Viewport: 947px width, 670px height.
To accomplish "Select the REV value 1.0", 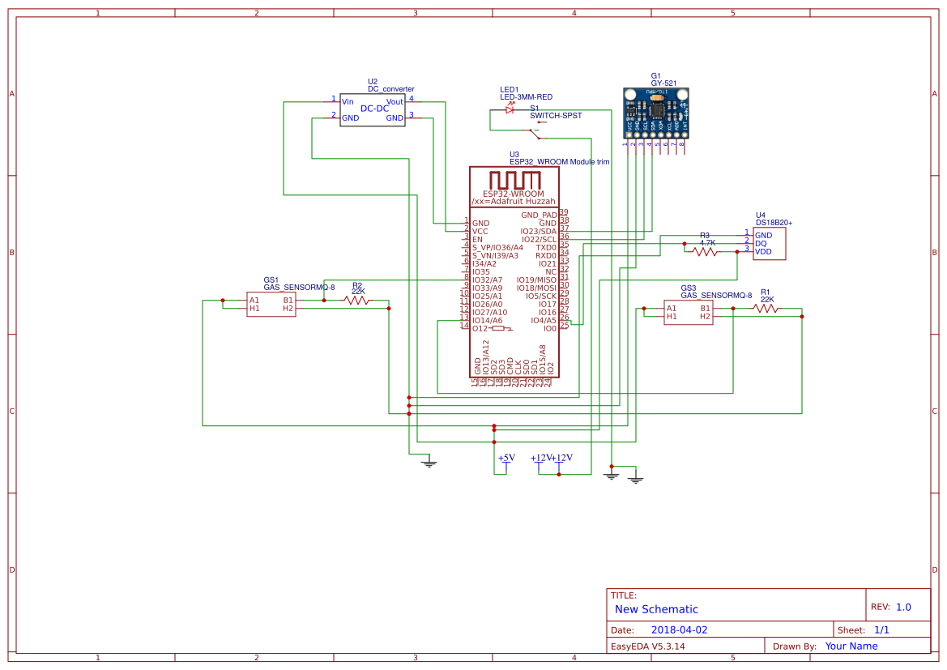I will [x=903, y=607].
